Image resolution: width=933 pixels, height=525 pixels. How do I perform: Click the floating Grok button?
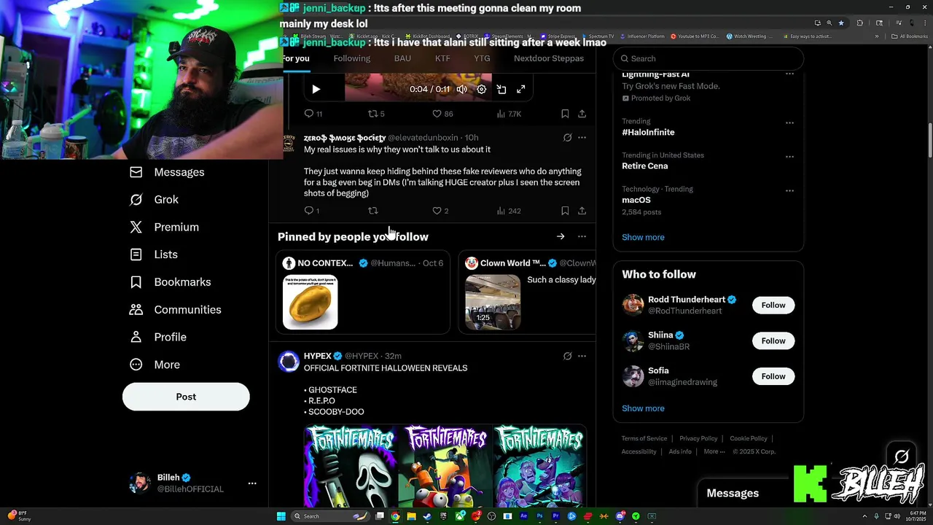click(x=902, y=456)
